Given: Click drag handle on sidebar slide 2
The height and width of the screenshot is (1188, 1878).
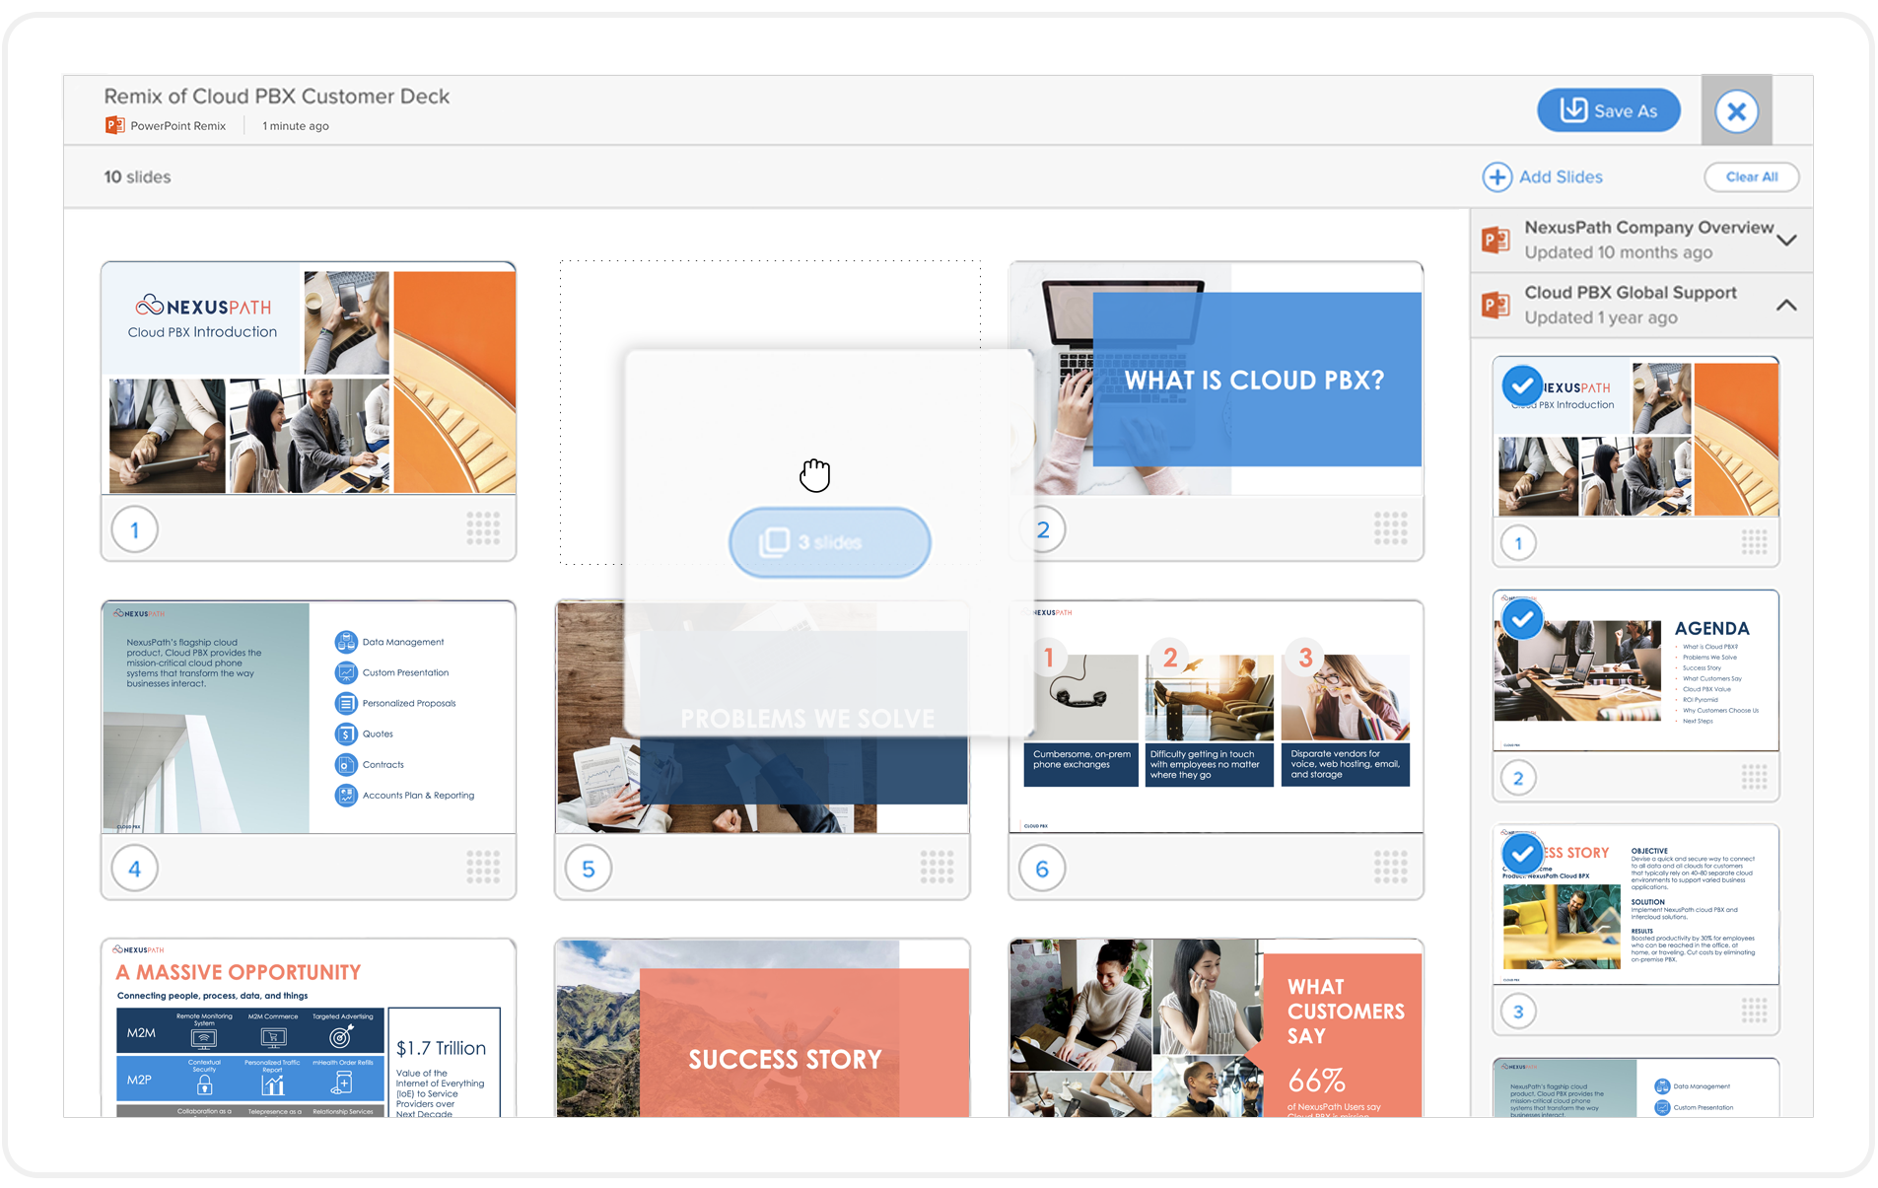Looking at the screenshot, I should coord(1754,777).
